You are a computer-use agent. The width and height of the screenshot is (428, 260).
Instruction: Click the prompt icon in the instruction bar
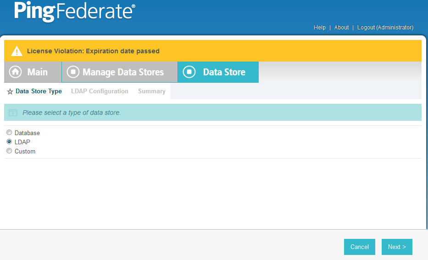(x=13, y=113)
